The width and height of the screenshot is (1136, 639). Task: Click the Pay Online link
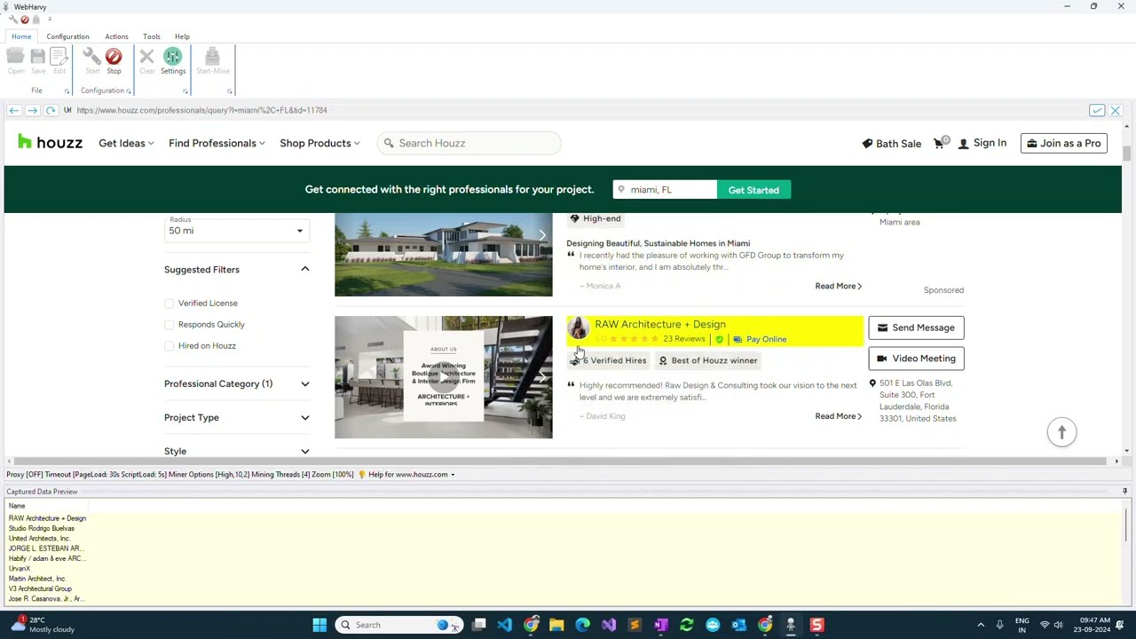[x=760, y=339]
